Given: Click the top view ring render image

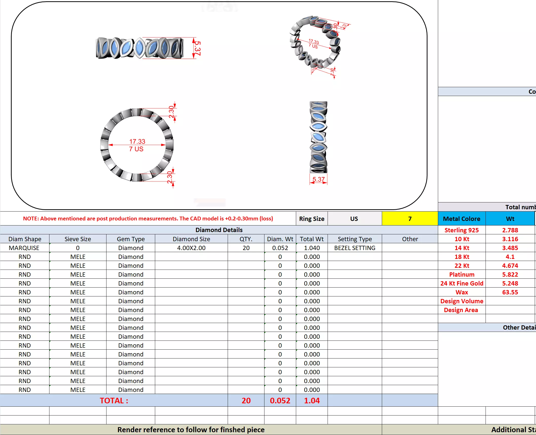Looking at the screenshot, I should point(139,48).
